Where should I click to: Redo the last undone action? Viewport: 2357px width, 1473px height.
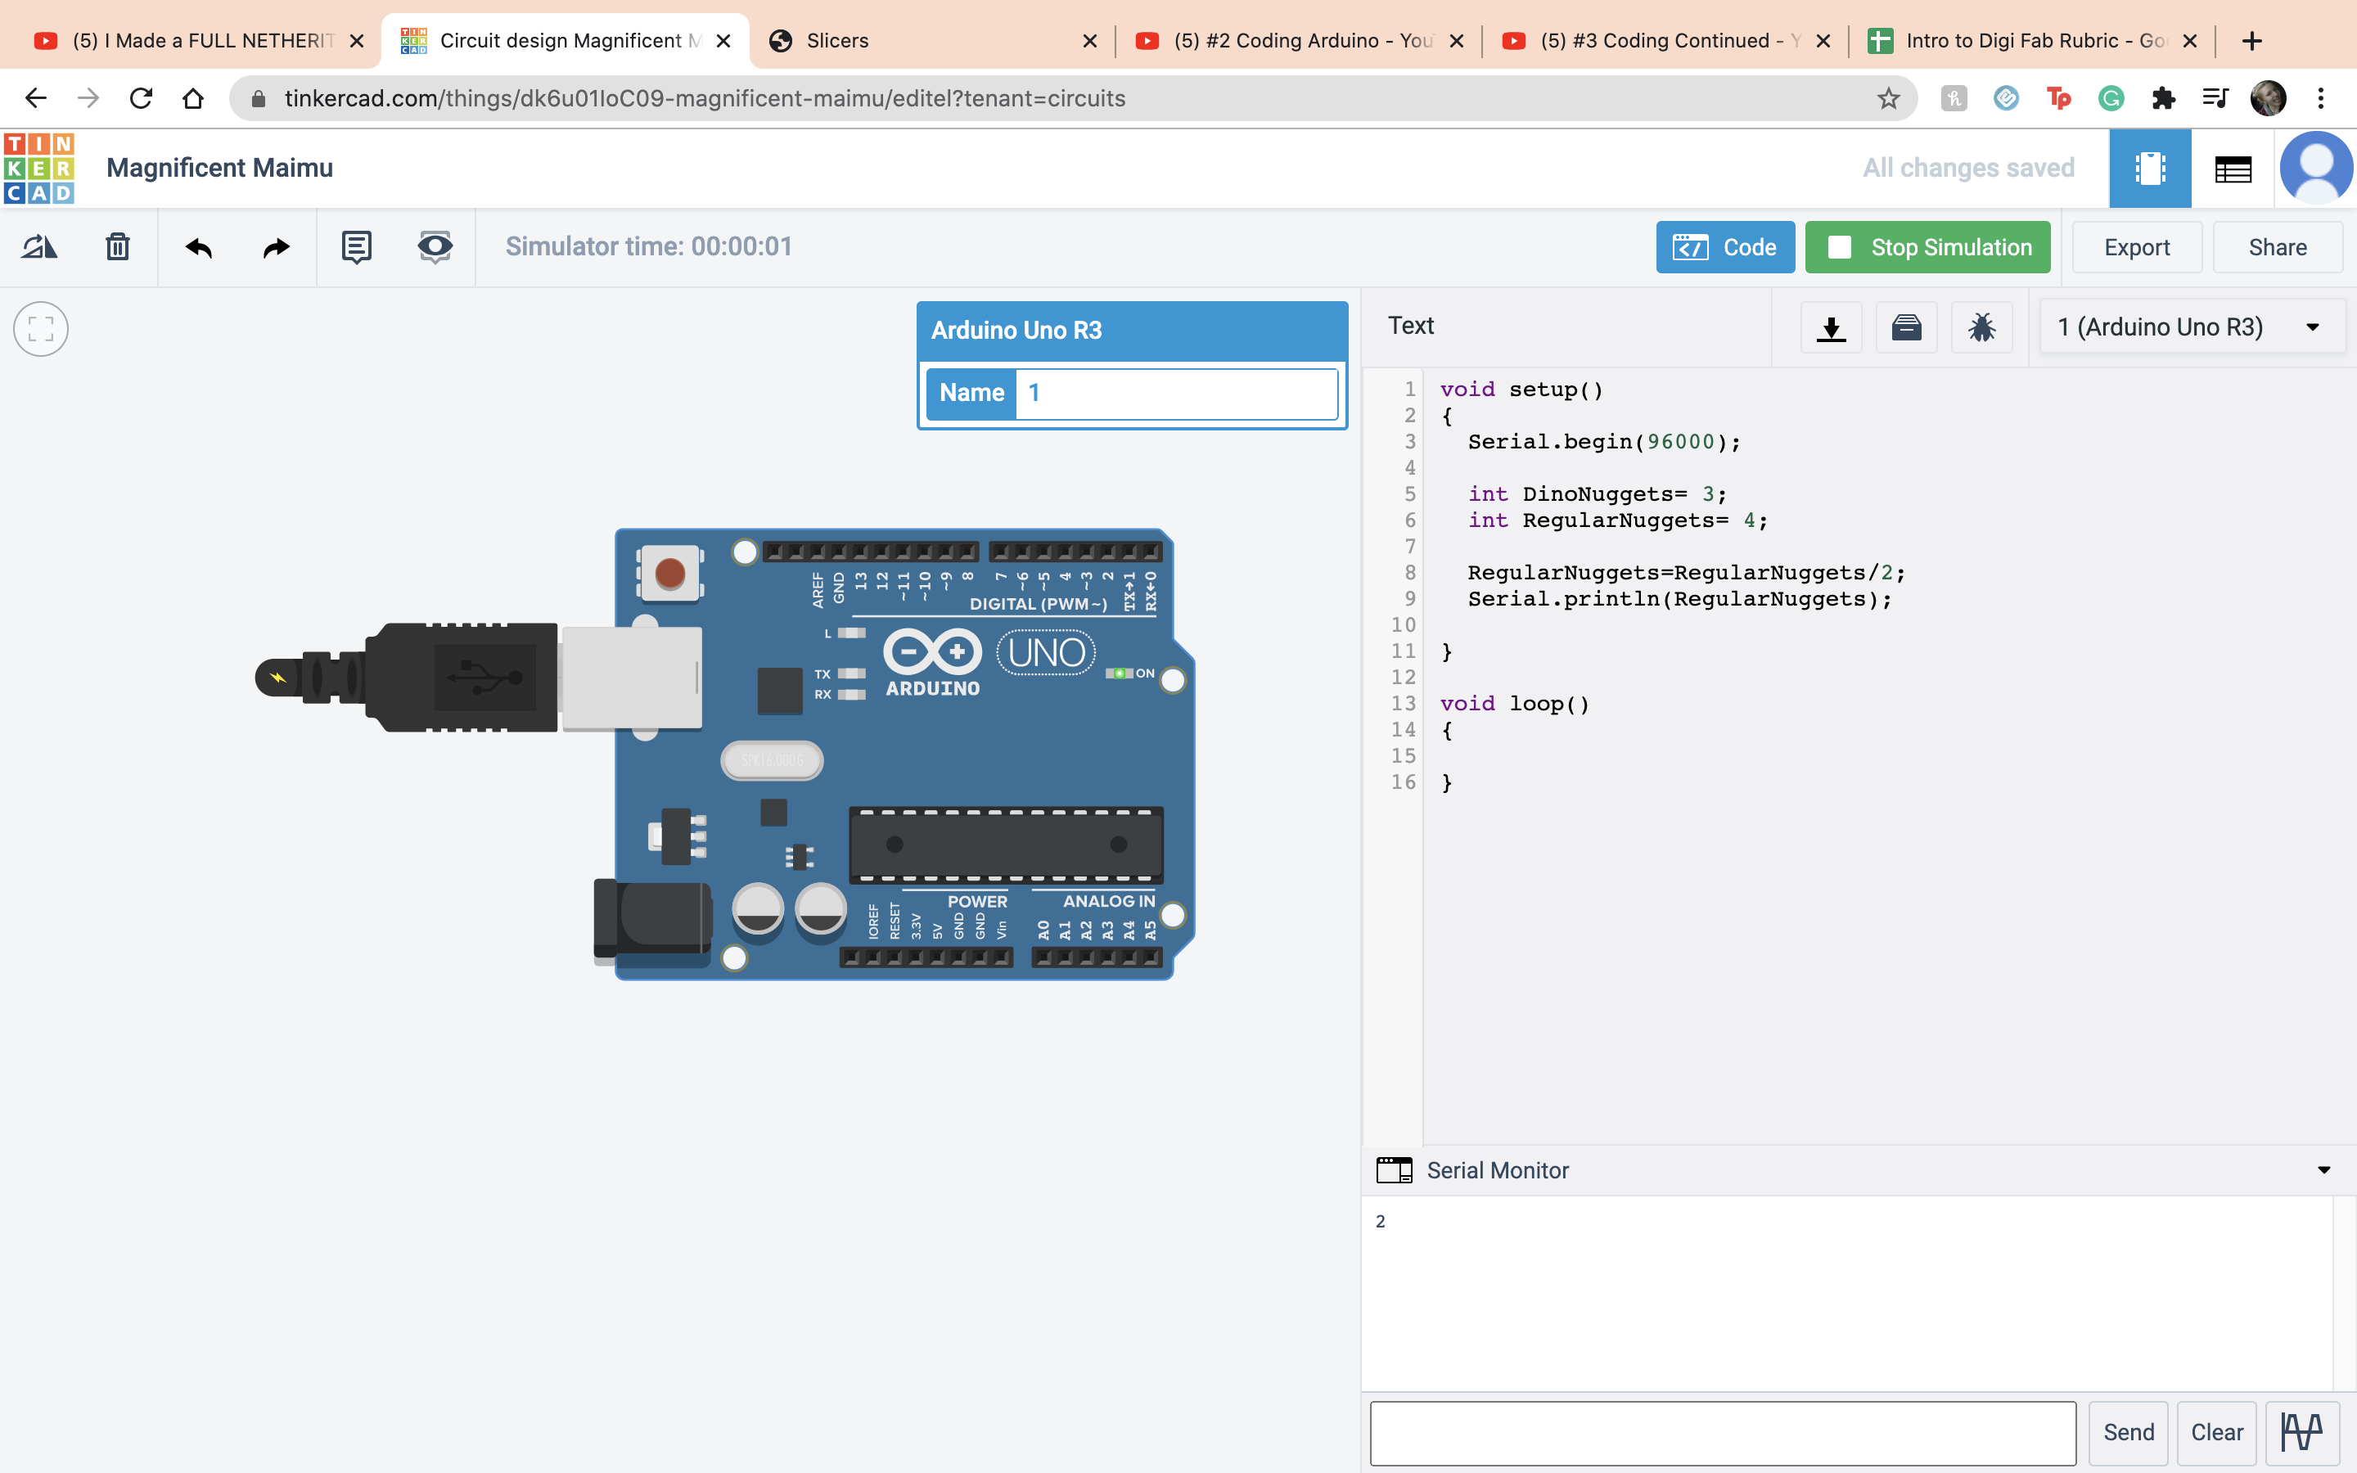(277, 247)
